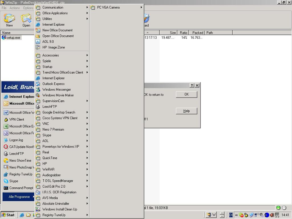Open the WinZip Options menu
Viewport: 292px width, 219px height.
pyautogui.click(x=28, y=8)
